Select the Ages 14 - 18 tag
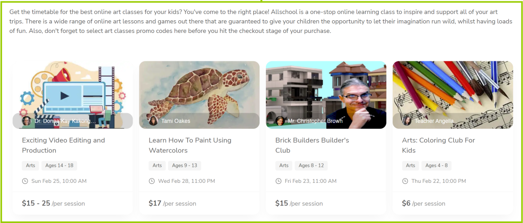The image size is (523, 223). point(59,165)
